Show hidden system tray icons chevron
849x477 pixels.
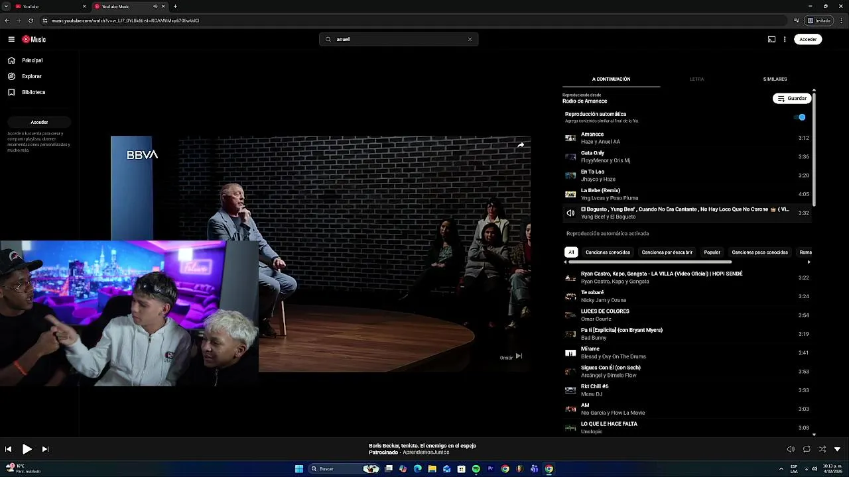point(781,469)
